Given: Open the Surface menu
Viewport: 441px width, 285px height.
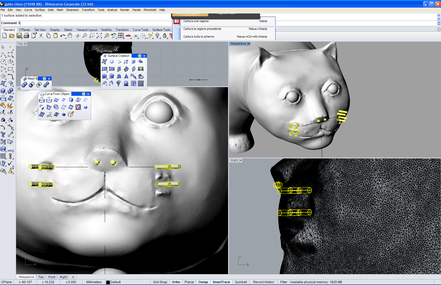Looking at the screenshot, I should click(x=40, y=10).
